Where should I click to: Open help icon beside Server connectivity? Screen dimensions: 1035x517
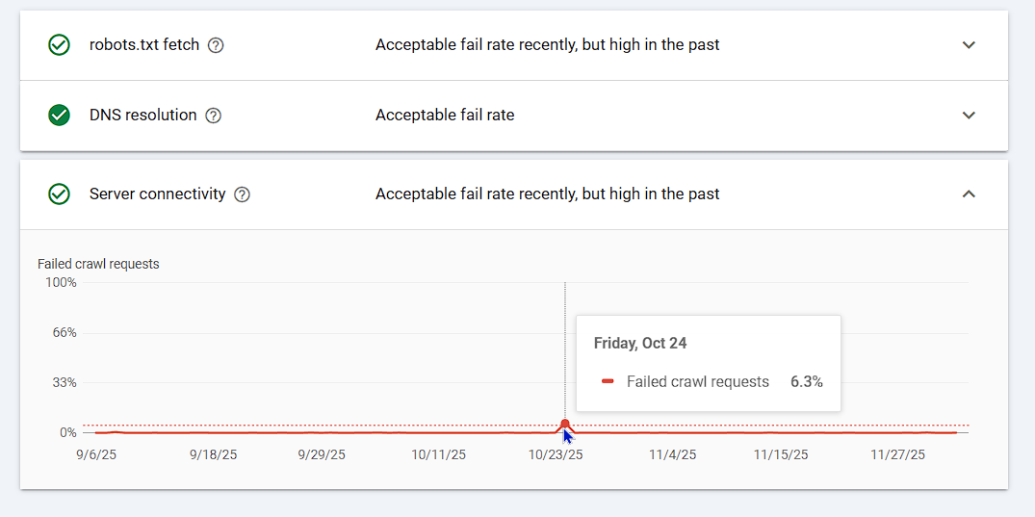coord(243,194)
